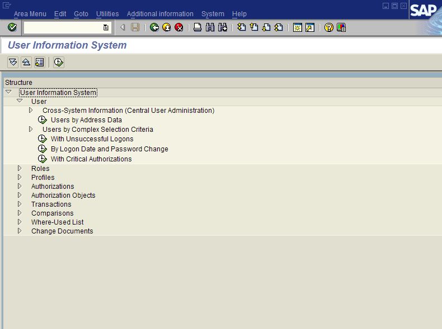This screenshot has height=329, width=442.
Task: Click the Previous Page icon
Action: coord(254,27)
